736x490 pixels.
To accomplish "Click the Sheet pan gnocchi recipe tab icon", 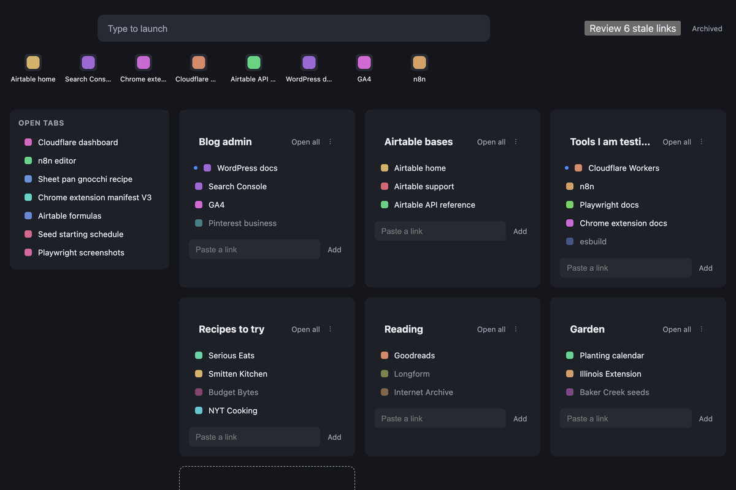I will point(28,179).
